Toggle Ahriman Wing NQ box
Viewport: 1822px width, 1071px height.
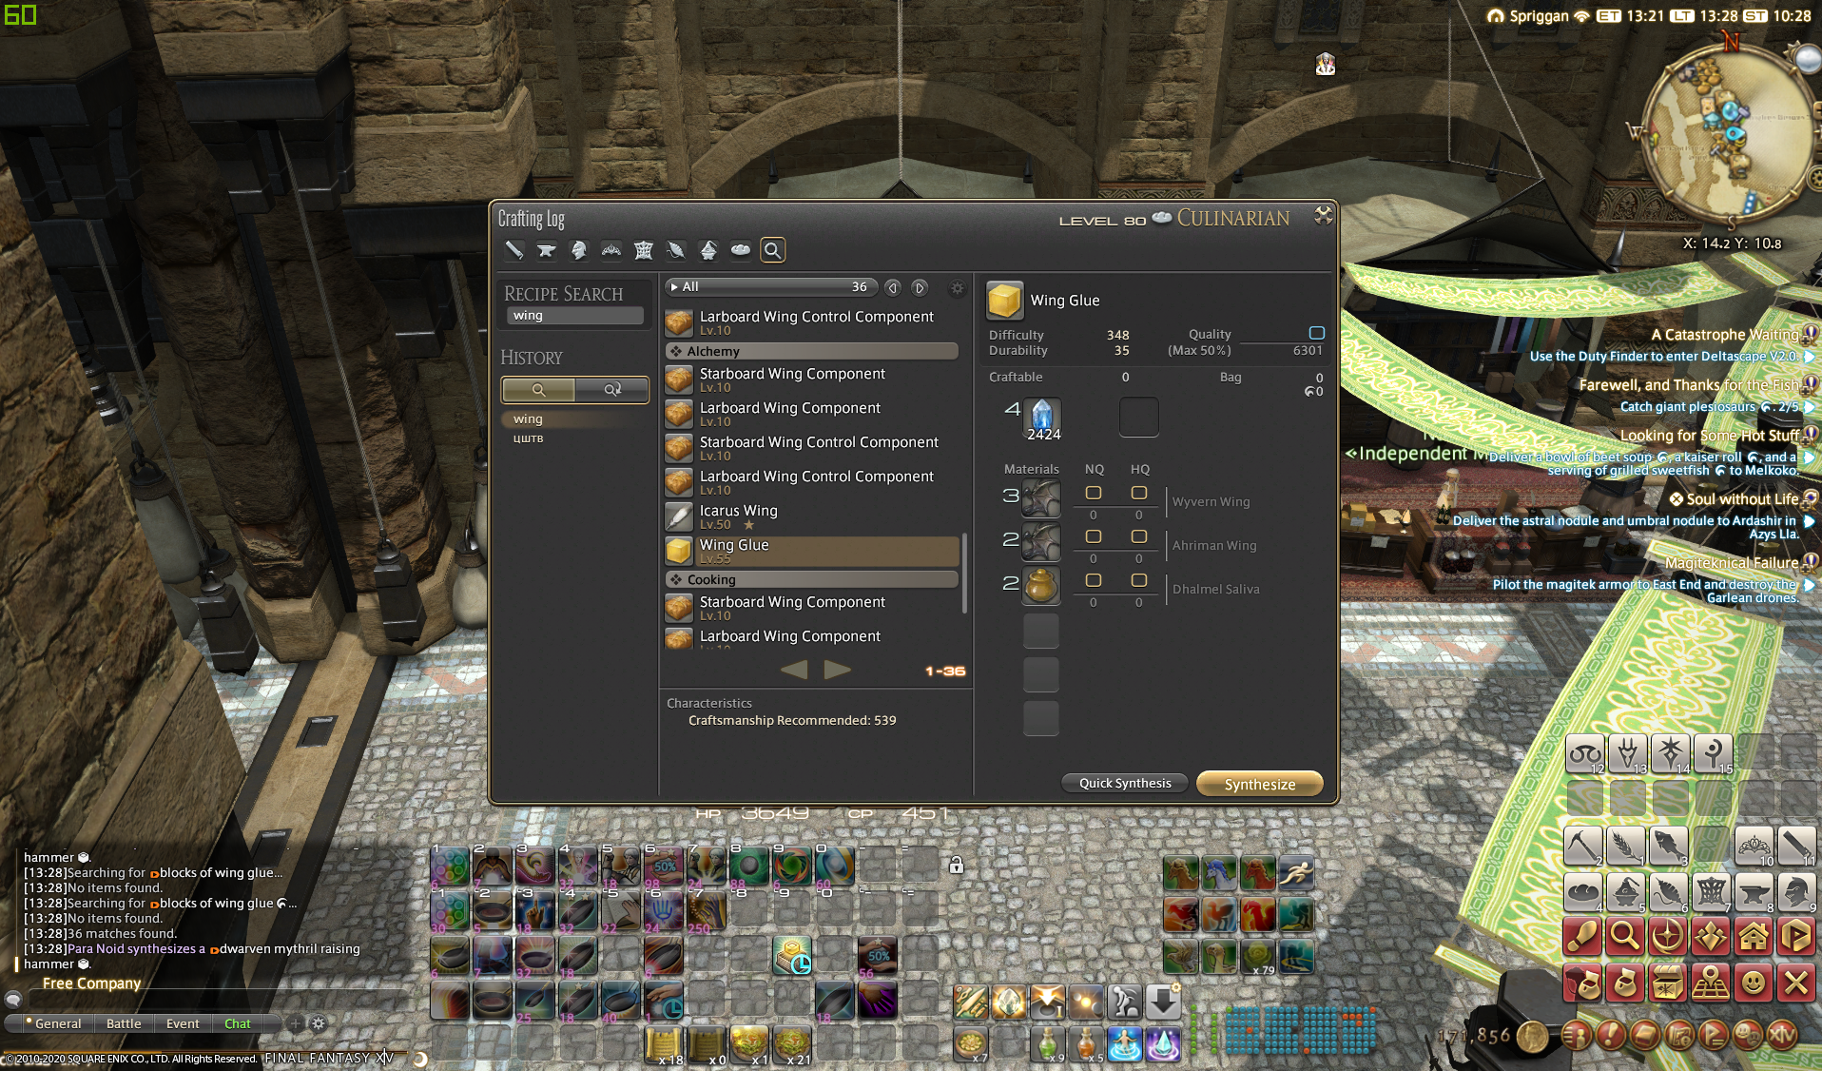pos(1094,536)
